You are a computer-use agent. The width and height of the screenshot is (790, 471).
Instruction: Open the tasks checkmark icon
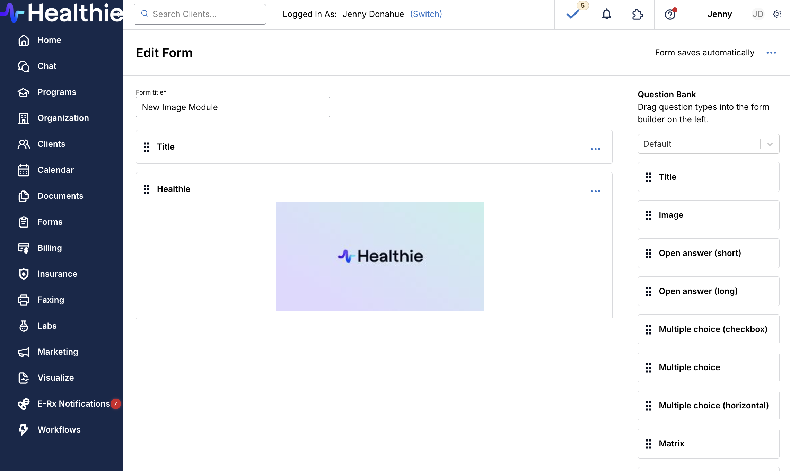(x=573, y=14)
